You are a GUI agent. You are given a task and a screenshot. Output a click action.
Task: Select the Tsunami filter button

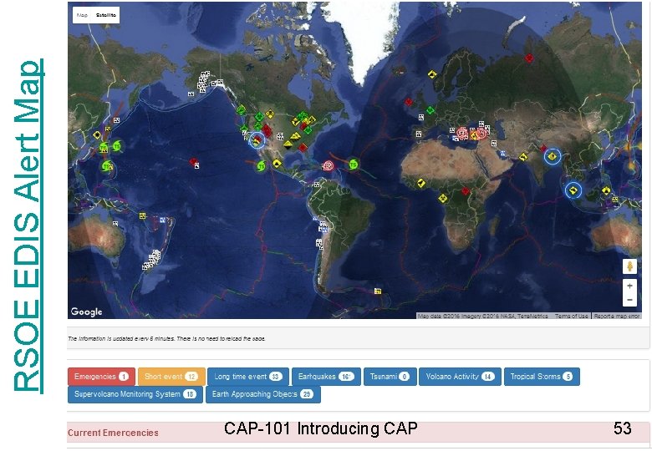[390, 377]
